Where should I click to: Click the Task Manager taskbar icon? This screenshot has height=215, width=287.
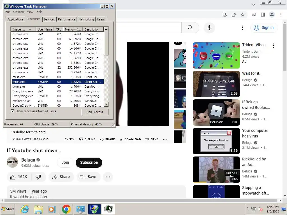click(108, 209)
